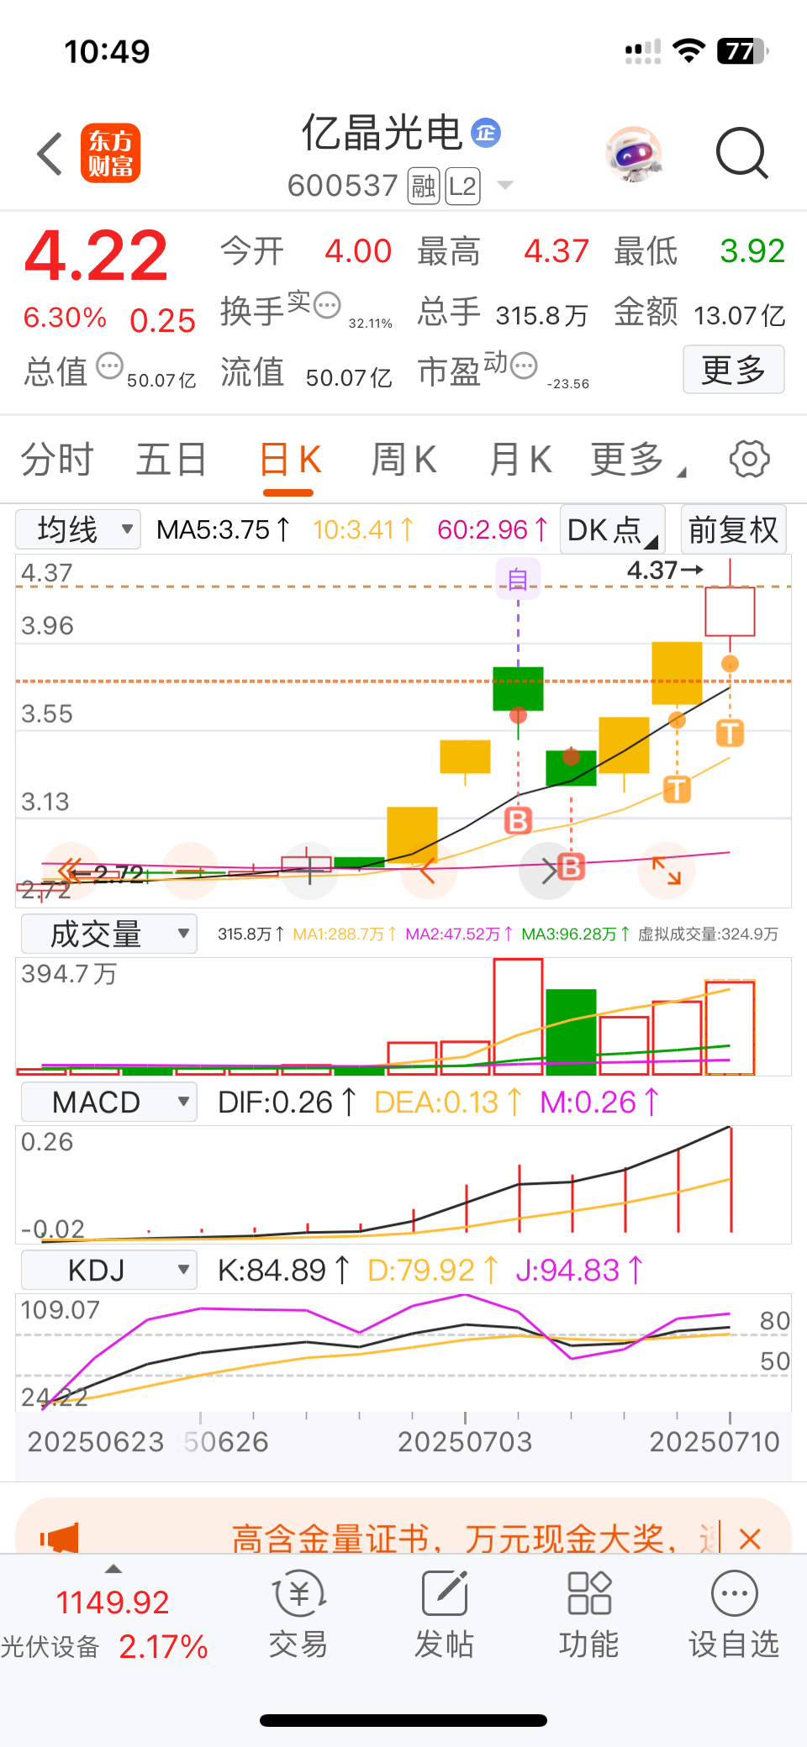This screenshot has width=807, height=1747.
Task: Close the promotion banner with X
Action: [x=750, y=1539]
